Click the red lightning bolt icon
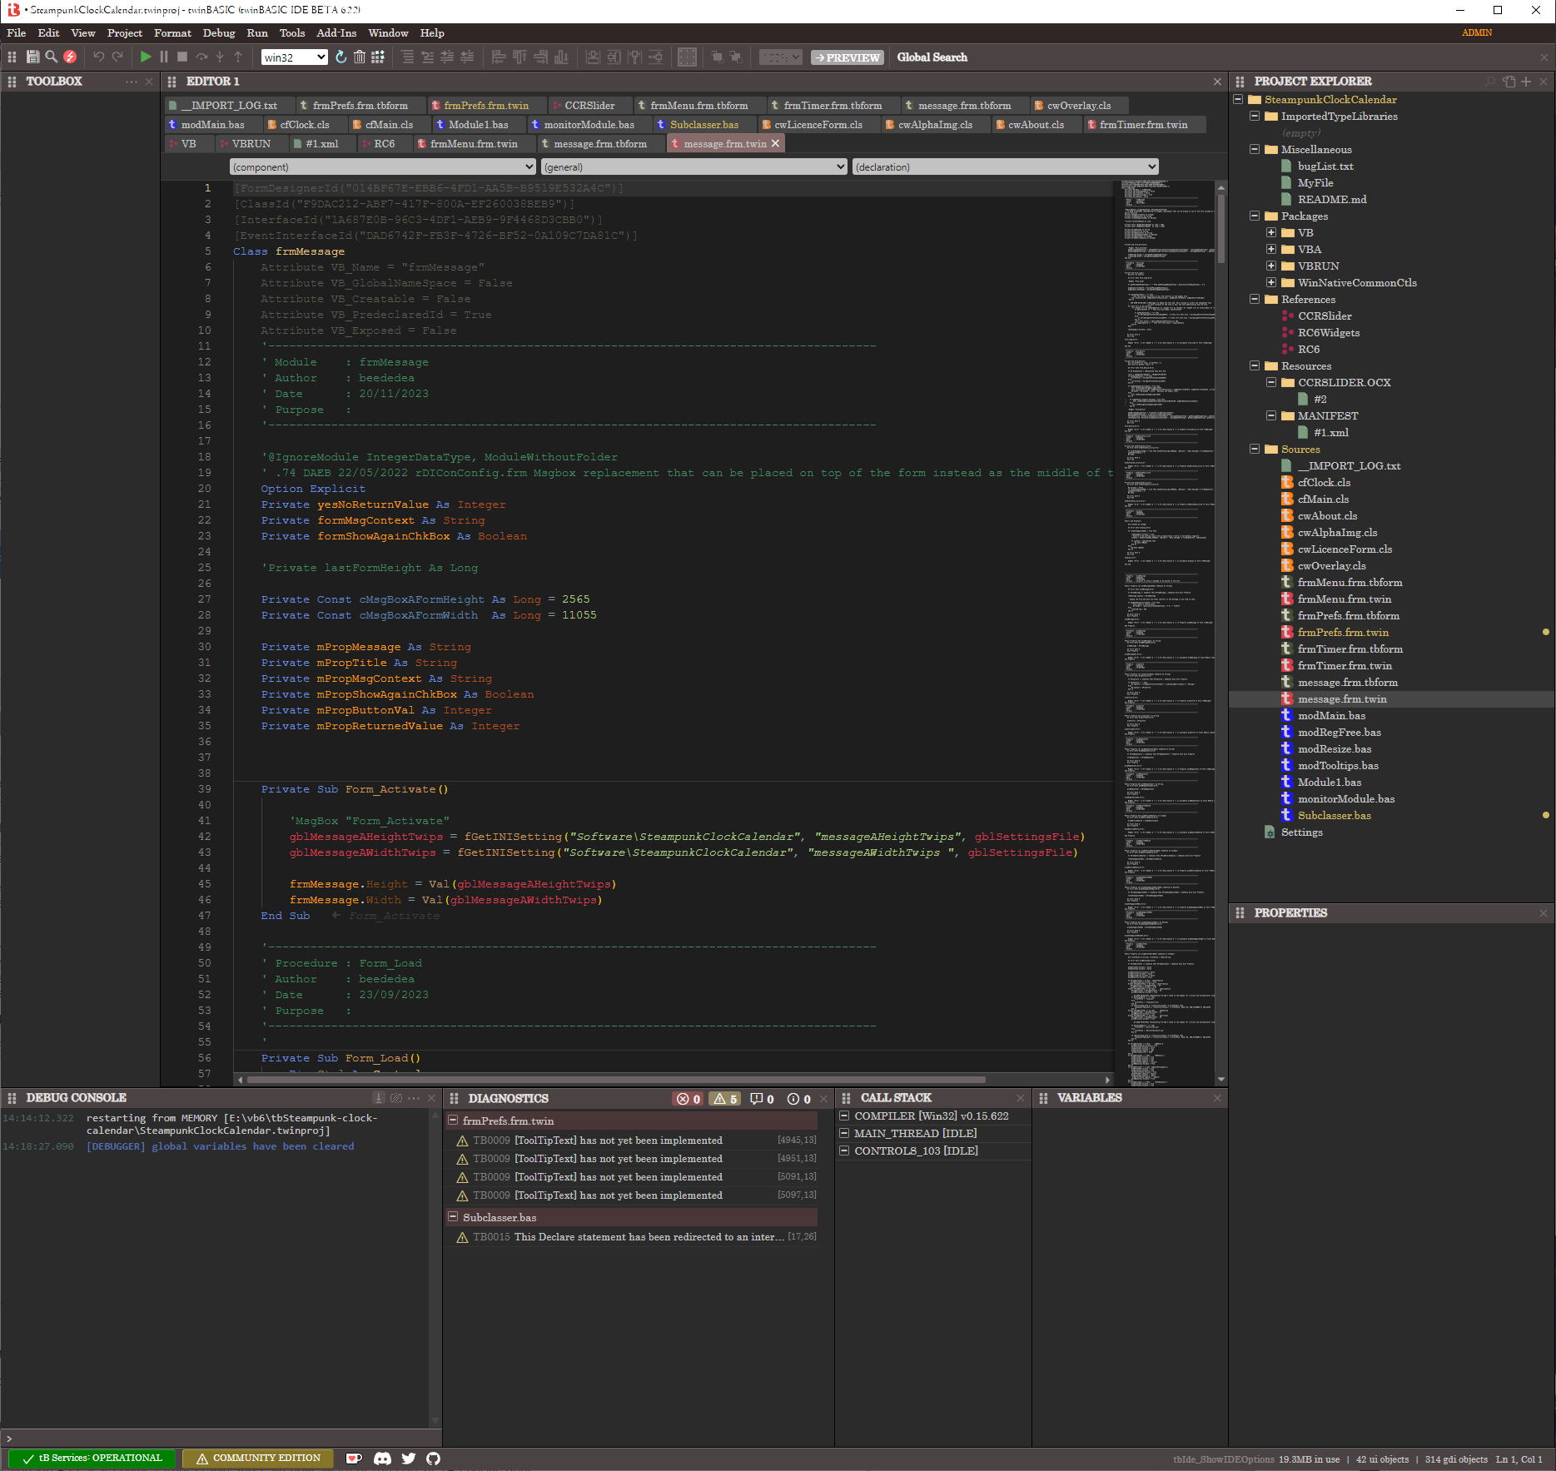The width and height of the screenshot is (1556, 1471). [70, 57]
